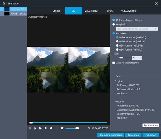Click the Zurücksetzen button
Screen dimensions: 161x139
[151, 125]
